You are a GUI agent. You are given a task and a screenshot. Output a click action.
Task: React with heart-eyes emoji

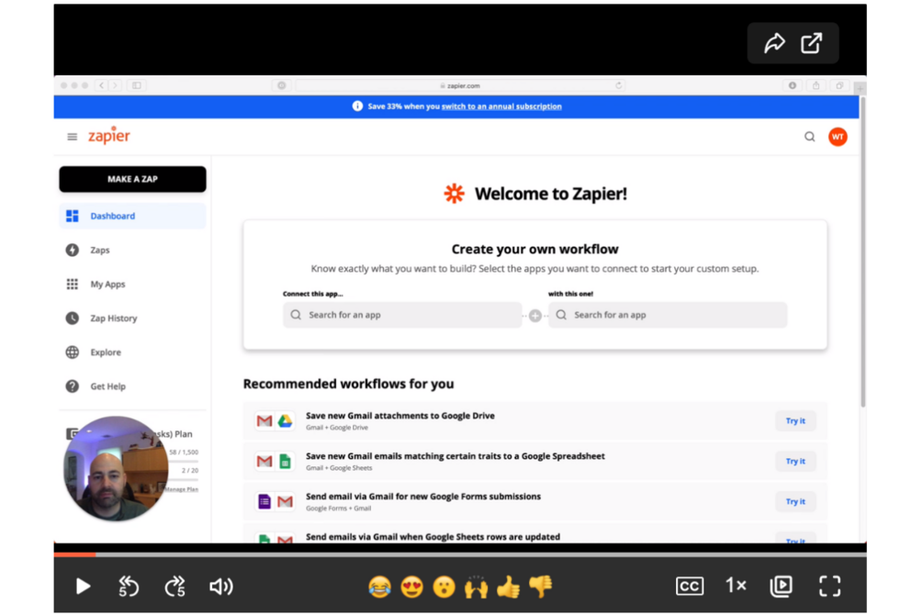(x=411, y=587)
